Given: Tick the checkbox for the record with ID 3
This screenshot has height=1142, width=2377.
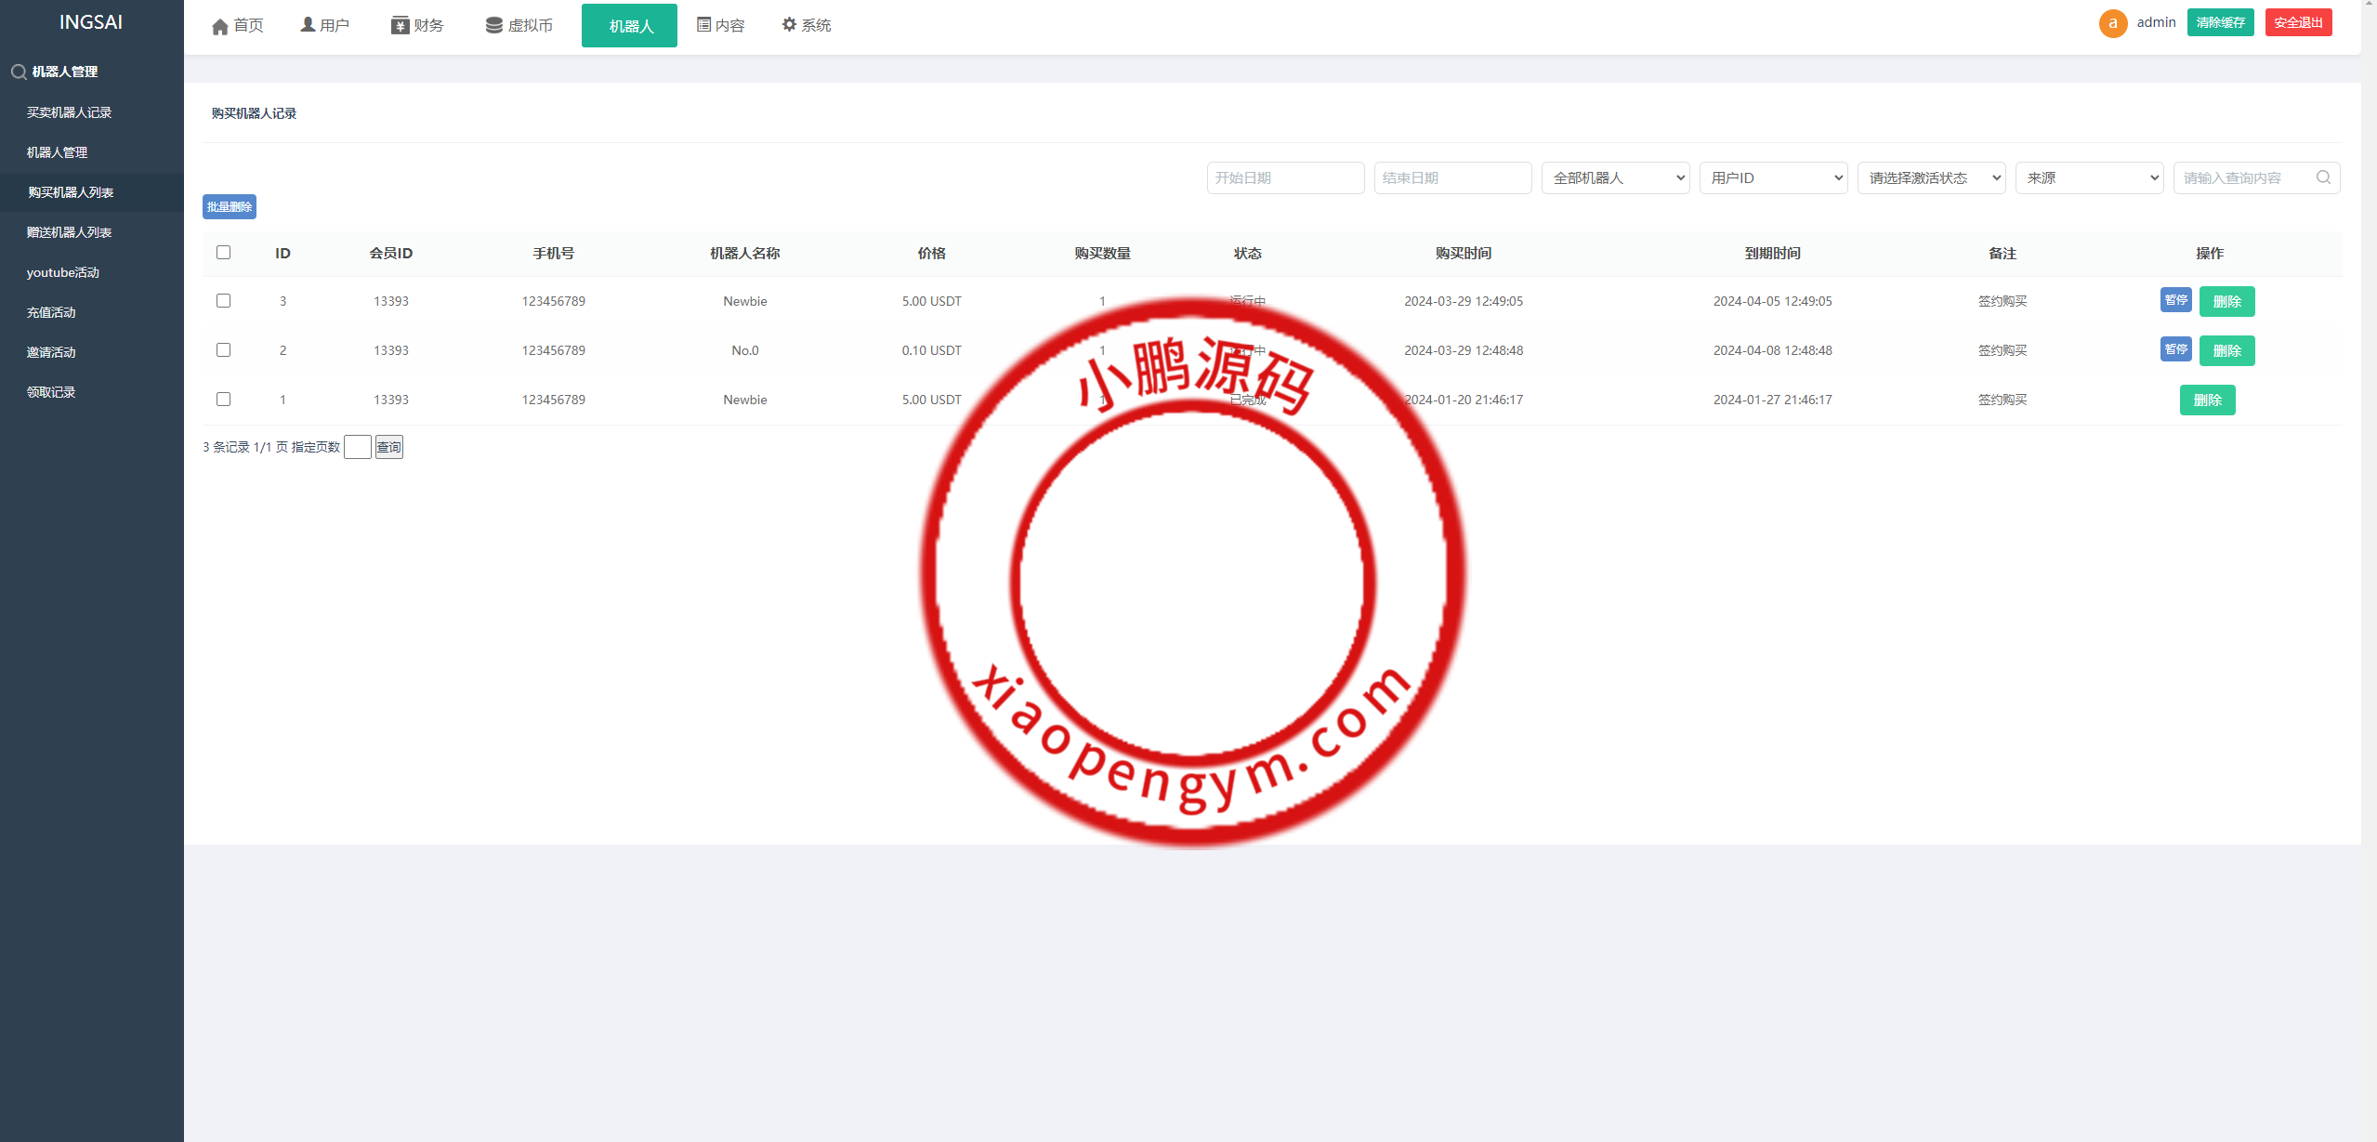Looking at the screenshot, I should click(223, 301).
